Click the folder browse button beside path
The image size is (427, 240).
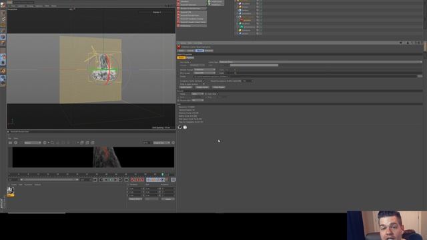coord(420,77)
